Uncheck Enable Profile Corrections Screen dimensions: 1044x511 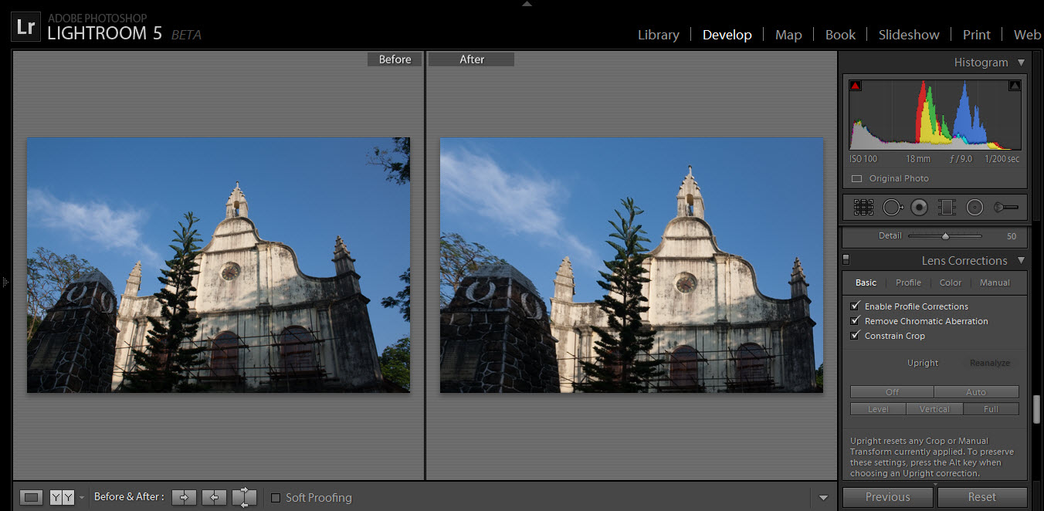pyautogui.click(x=855, y=306)
